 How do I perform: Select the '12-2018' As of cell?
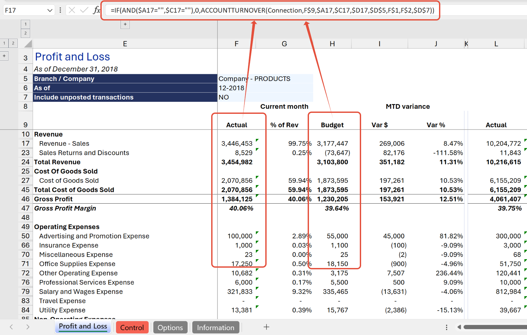pos(265,88)
